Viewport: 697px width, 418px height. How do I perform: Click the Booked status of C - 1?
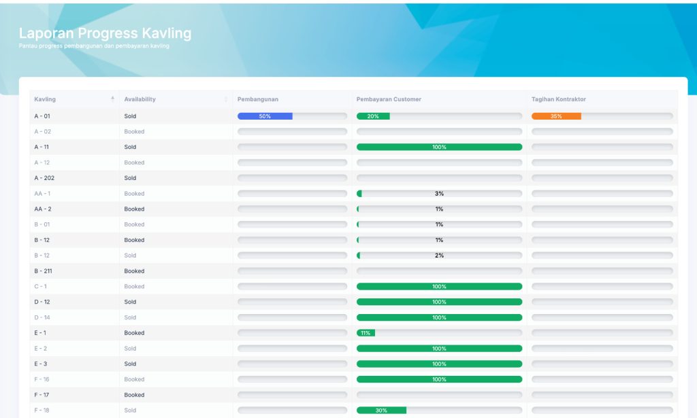134,287
